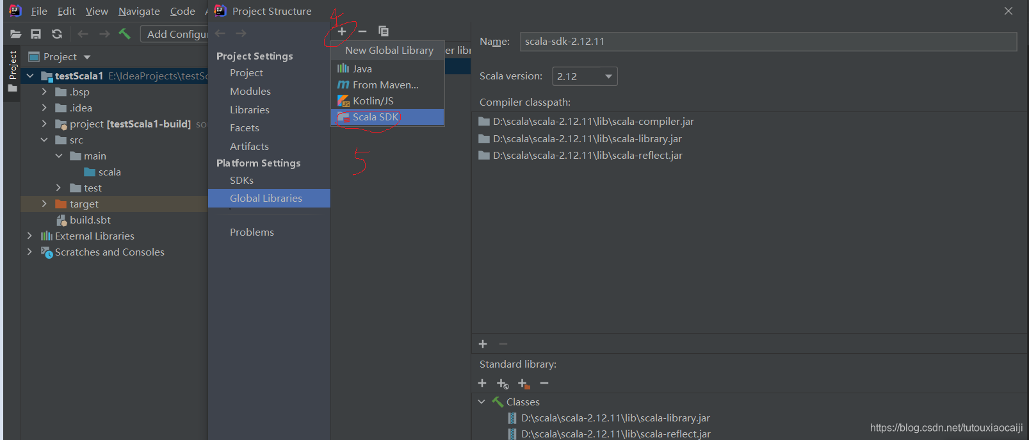
Task: Remove standard library entry minus icon
Action: tap(544, 383)
